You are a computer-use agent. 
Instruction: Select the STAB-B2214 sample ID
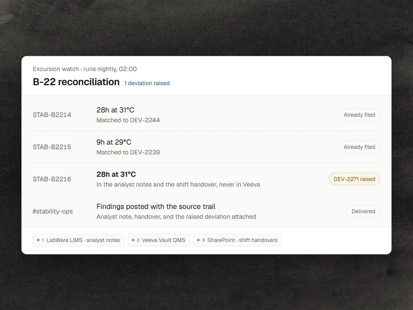52,115
